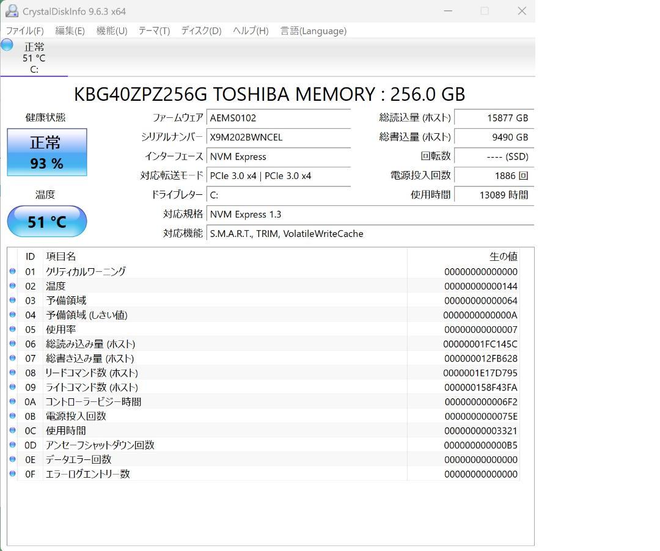Image resolution: width=660 pixels, height=551 pixels.
Task: Click status dot for row 0E データエラー回数
Action: click(x=13, y=459)
